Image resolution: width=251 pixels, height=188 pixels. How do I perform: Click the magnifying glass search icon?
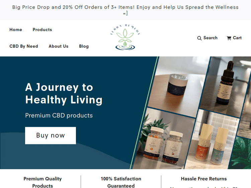[199, 38]
